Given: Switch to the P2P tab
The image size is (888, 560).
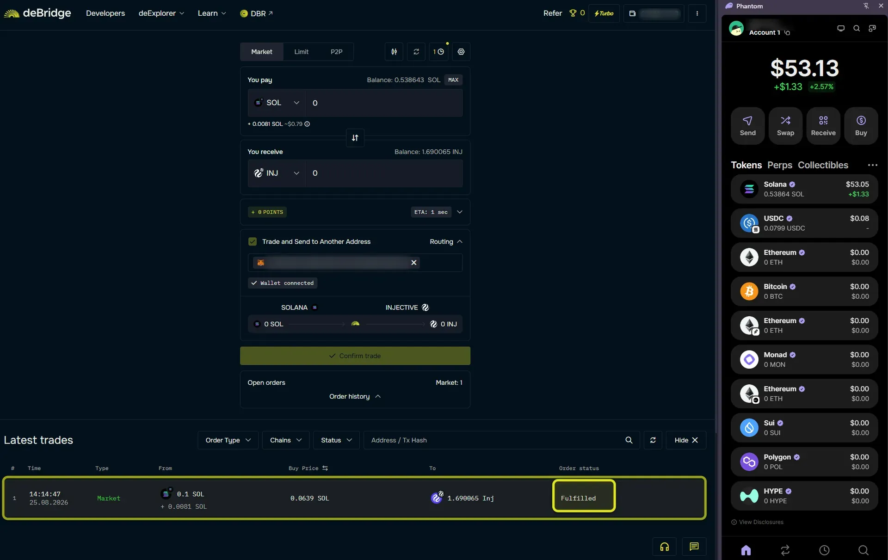Looking at the screenshot, I should [x=336, y=52].
